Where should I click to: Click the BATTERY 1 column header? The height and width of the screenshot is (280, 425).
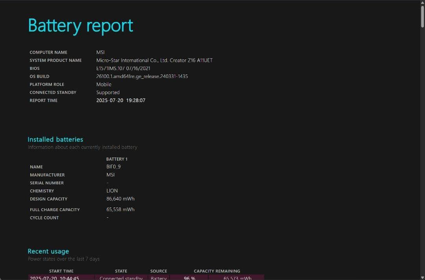click(x=117, y=159)
